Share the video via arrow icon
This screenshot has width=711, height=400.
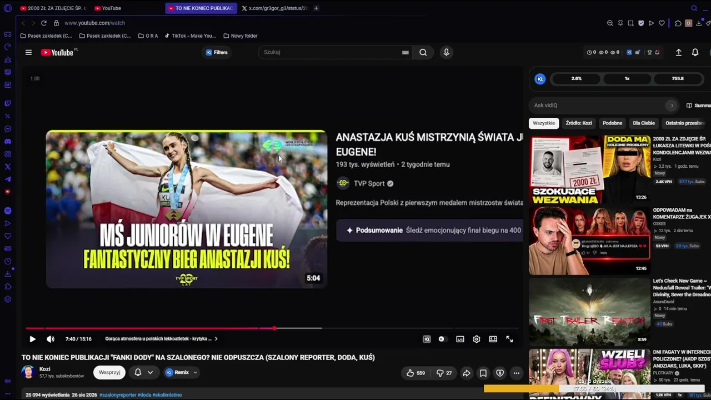467,373
